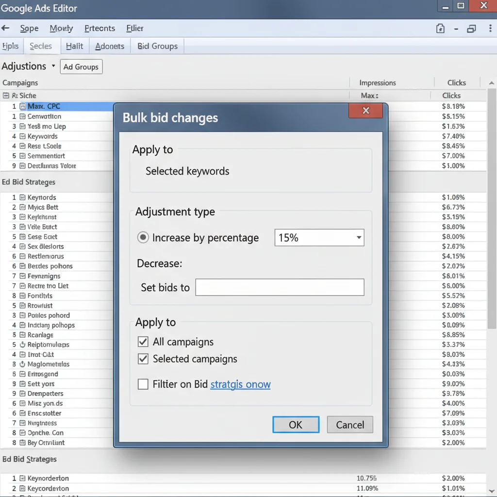The image size is (497, 497).
Task: Click the Campaigns column header
Action: (x=20, y=83)
